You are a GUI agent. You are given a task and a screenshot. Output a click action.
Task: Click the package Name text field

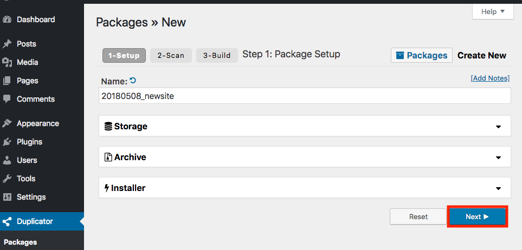(x=305, y=96)
